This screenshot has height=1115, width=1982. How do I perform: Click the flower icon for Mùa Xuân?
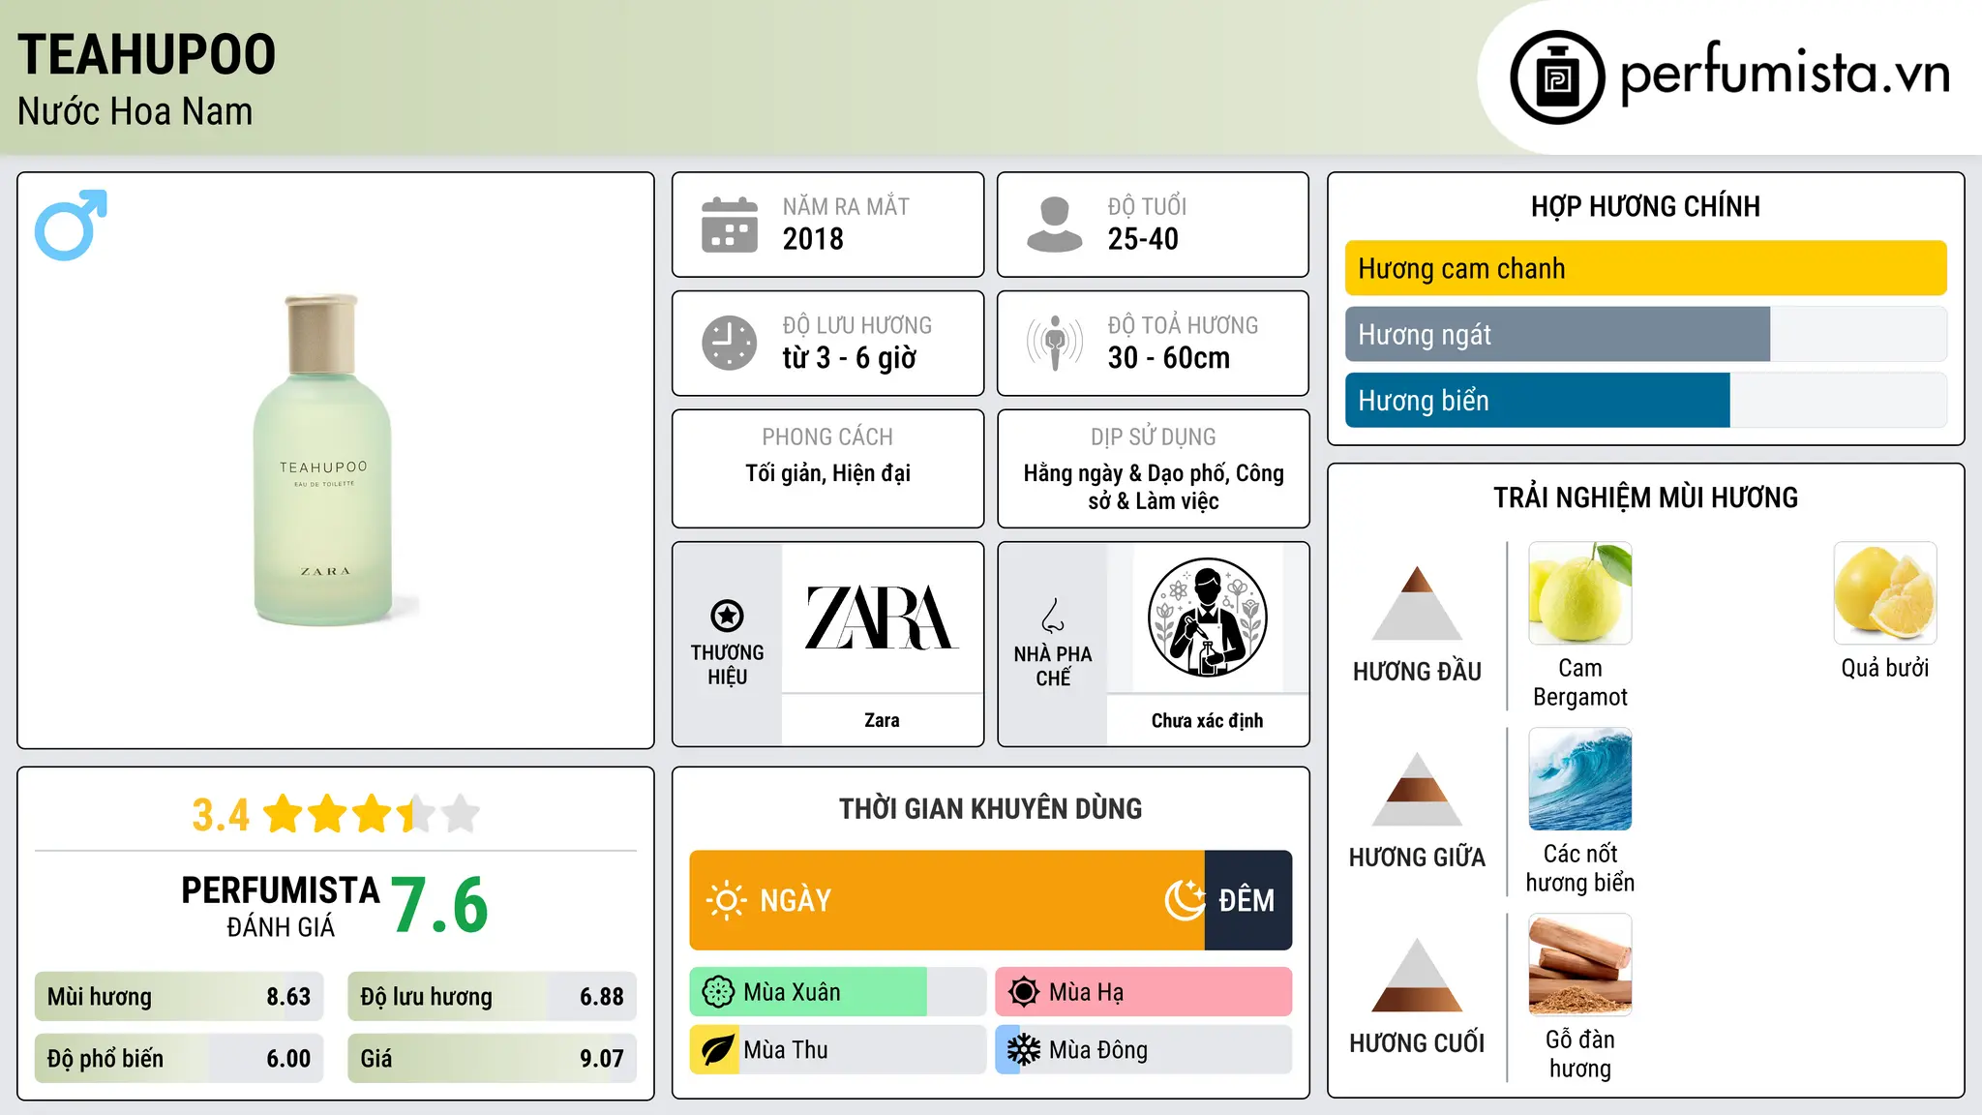718,992
